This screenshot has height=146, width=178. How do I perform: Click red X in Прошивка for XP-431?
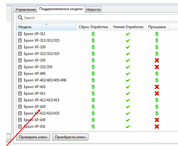click(x=157, y=126)
